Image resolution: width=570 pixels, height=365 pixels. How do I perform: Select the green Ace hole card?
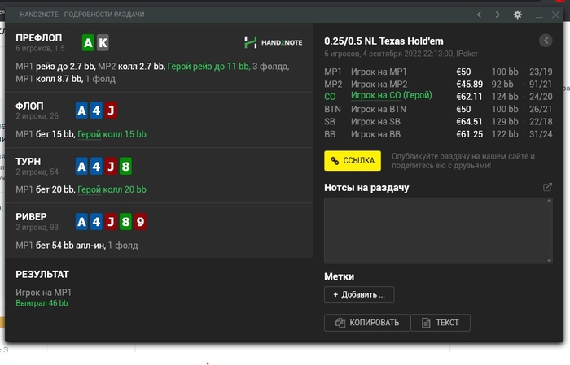click(88, 43)
